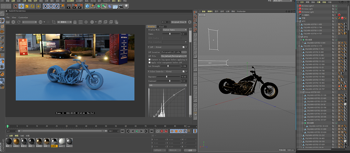
Task: Open the LUT File dropdown
Action: (174, 56)
